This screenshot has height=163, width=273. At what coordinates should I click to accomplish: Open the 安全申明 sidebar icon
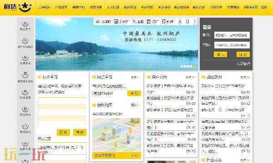pyautogui.click(x=25, y=111)
